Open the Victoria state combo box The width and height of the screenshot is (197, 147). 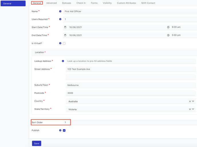131,109
